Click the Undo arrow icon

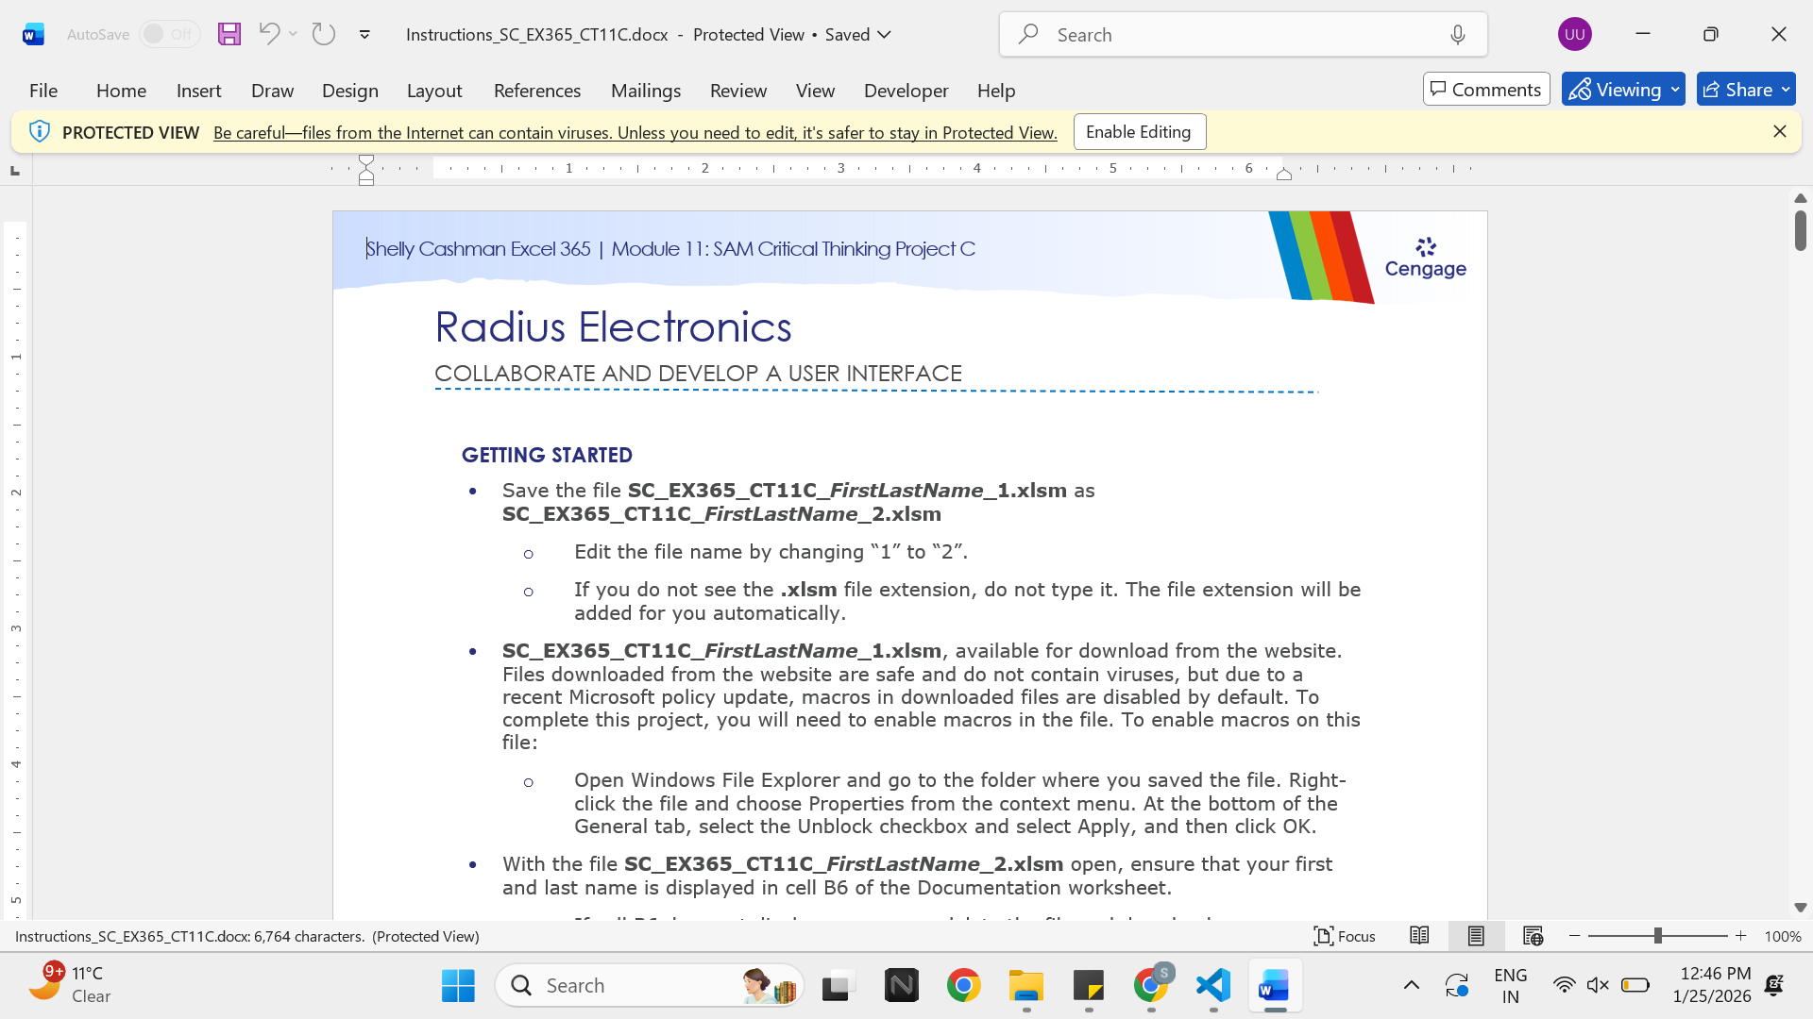(268, 34)
